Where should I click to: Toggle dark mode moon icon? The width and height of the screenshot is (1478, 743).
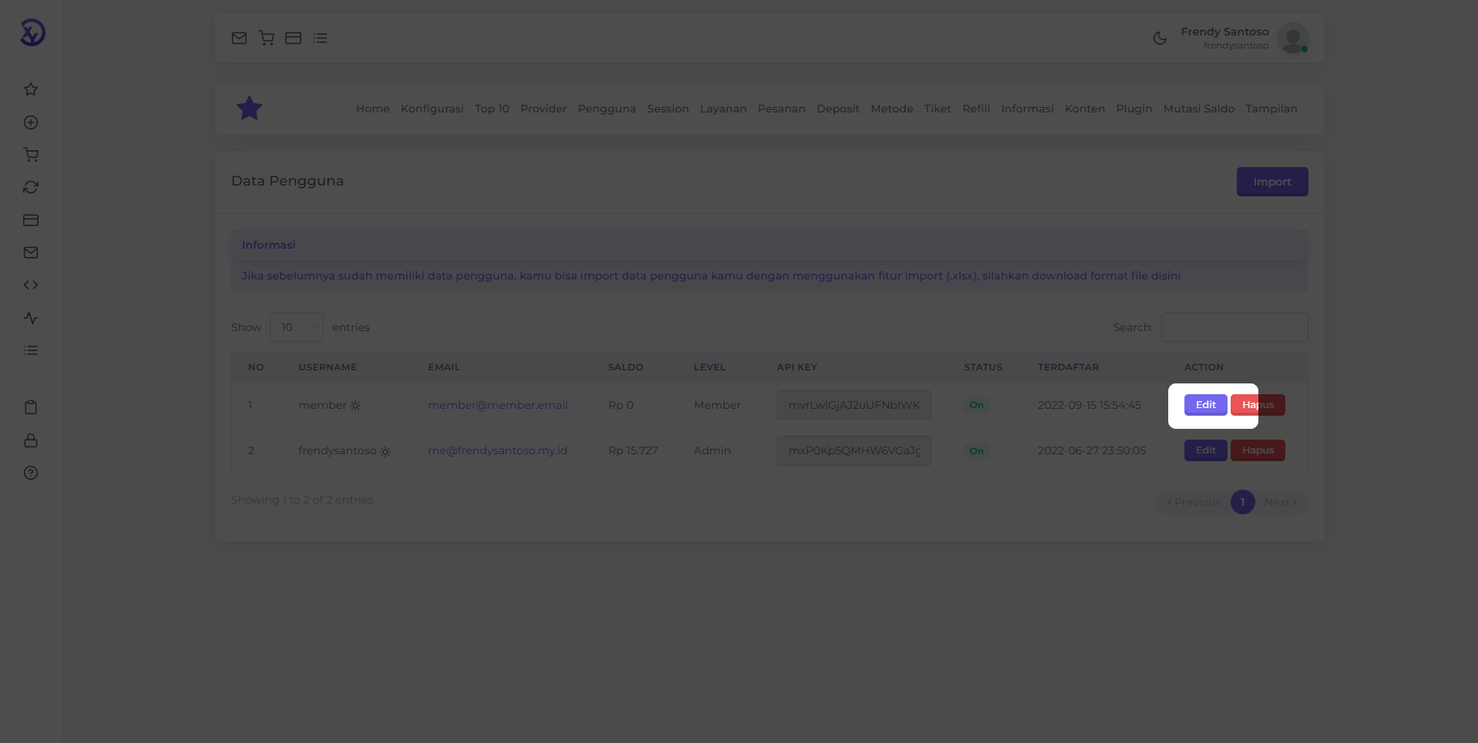(x=1160, y=38)
